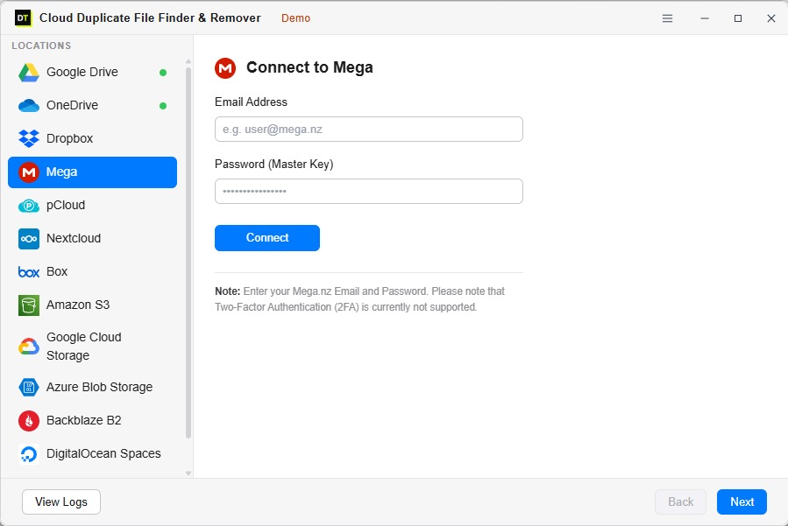
Task: Click the Google Drive icon in Locations
Action: (x=29, y=73)
